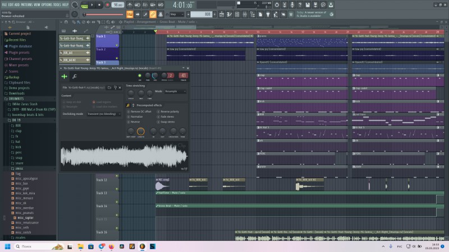This screenshot has height=252, width=449.
Task: Arm the red Record button
Action: point(107,5)
